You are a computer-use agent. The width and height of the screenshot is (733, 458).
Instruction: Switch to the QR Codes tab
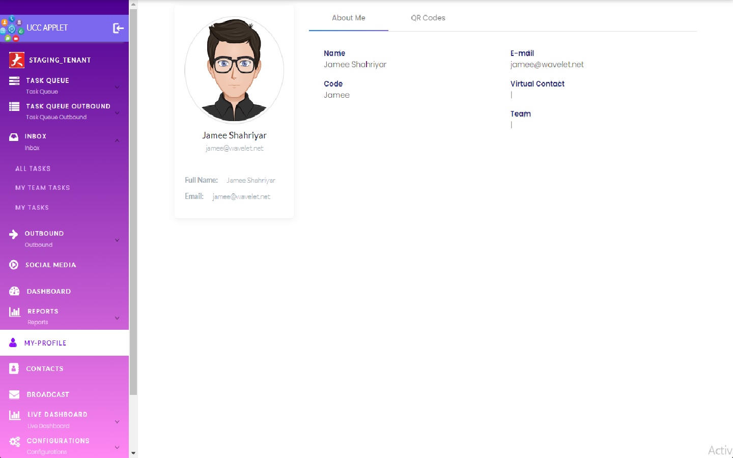(428, 18)
